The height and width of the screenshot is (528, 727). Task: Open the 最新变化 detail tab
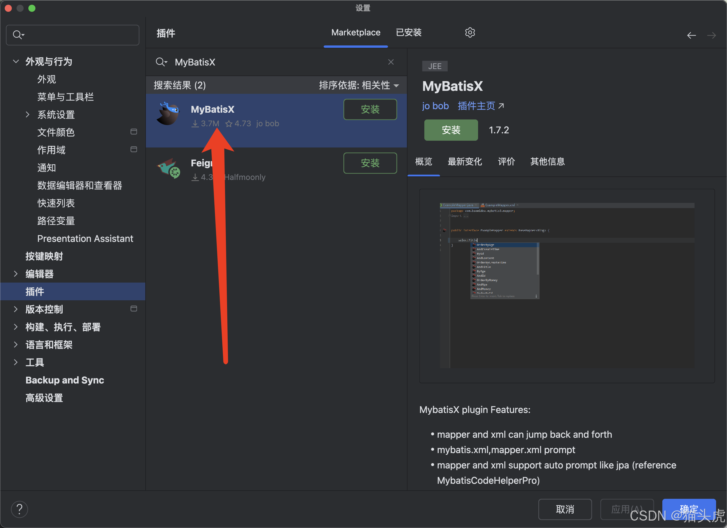464,162
